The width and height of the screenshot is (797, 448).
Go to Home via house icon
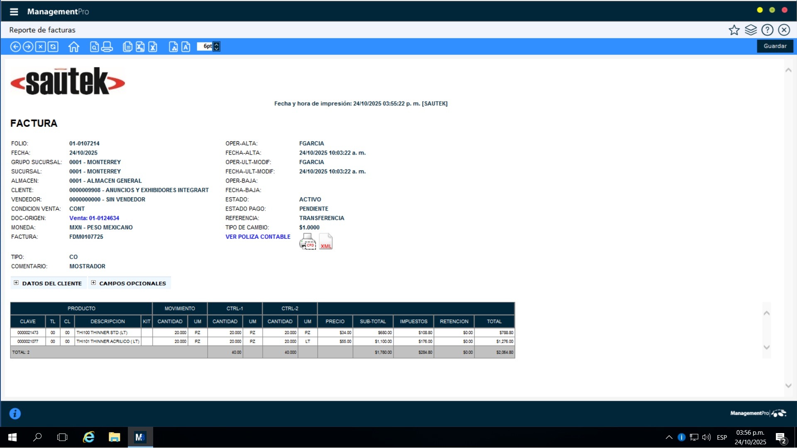click(74, 47)
